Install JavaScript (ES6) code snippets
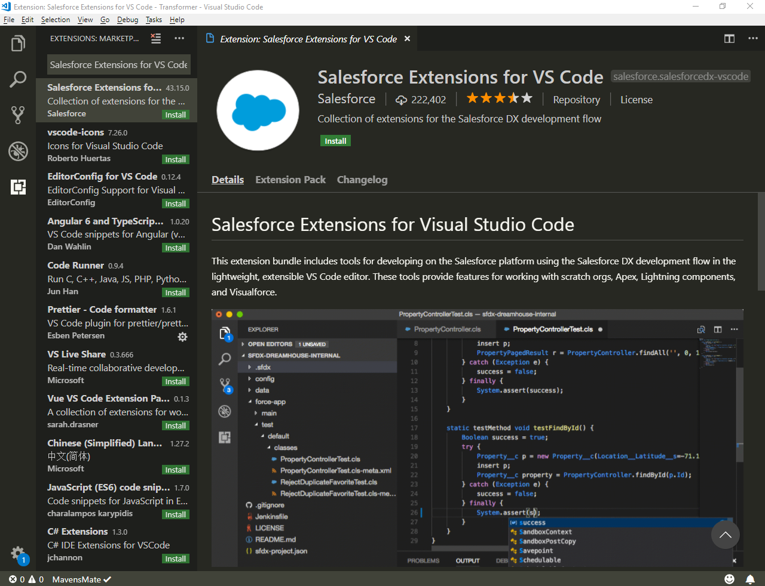The height and width of the screenshot is (586, 765). click(x=176, y=514)
